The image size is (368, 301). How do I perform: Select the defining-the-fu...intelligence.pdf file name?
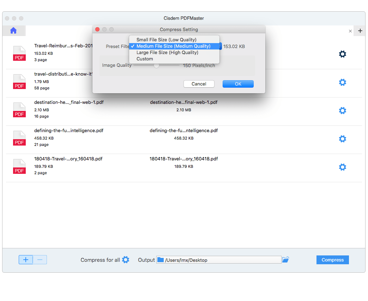point(69,130)
